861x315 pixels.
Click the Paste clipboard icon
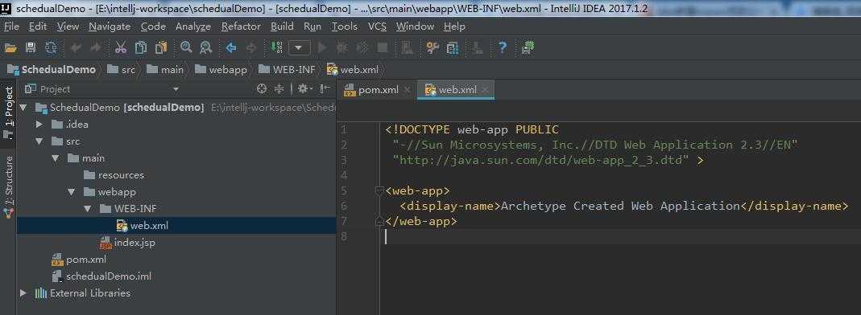click(161, 48)
